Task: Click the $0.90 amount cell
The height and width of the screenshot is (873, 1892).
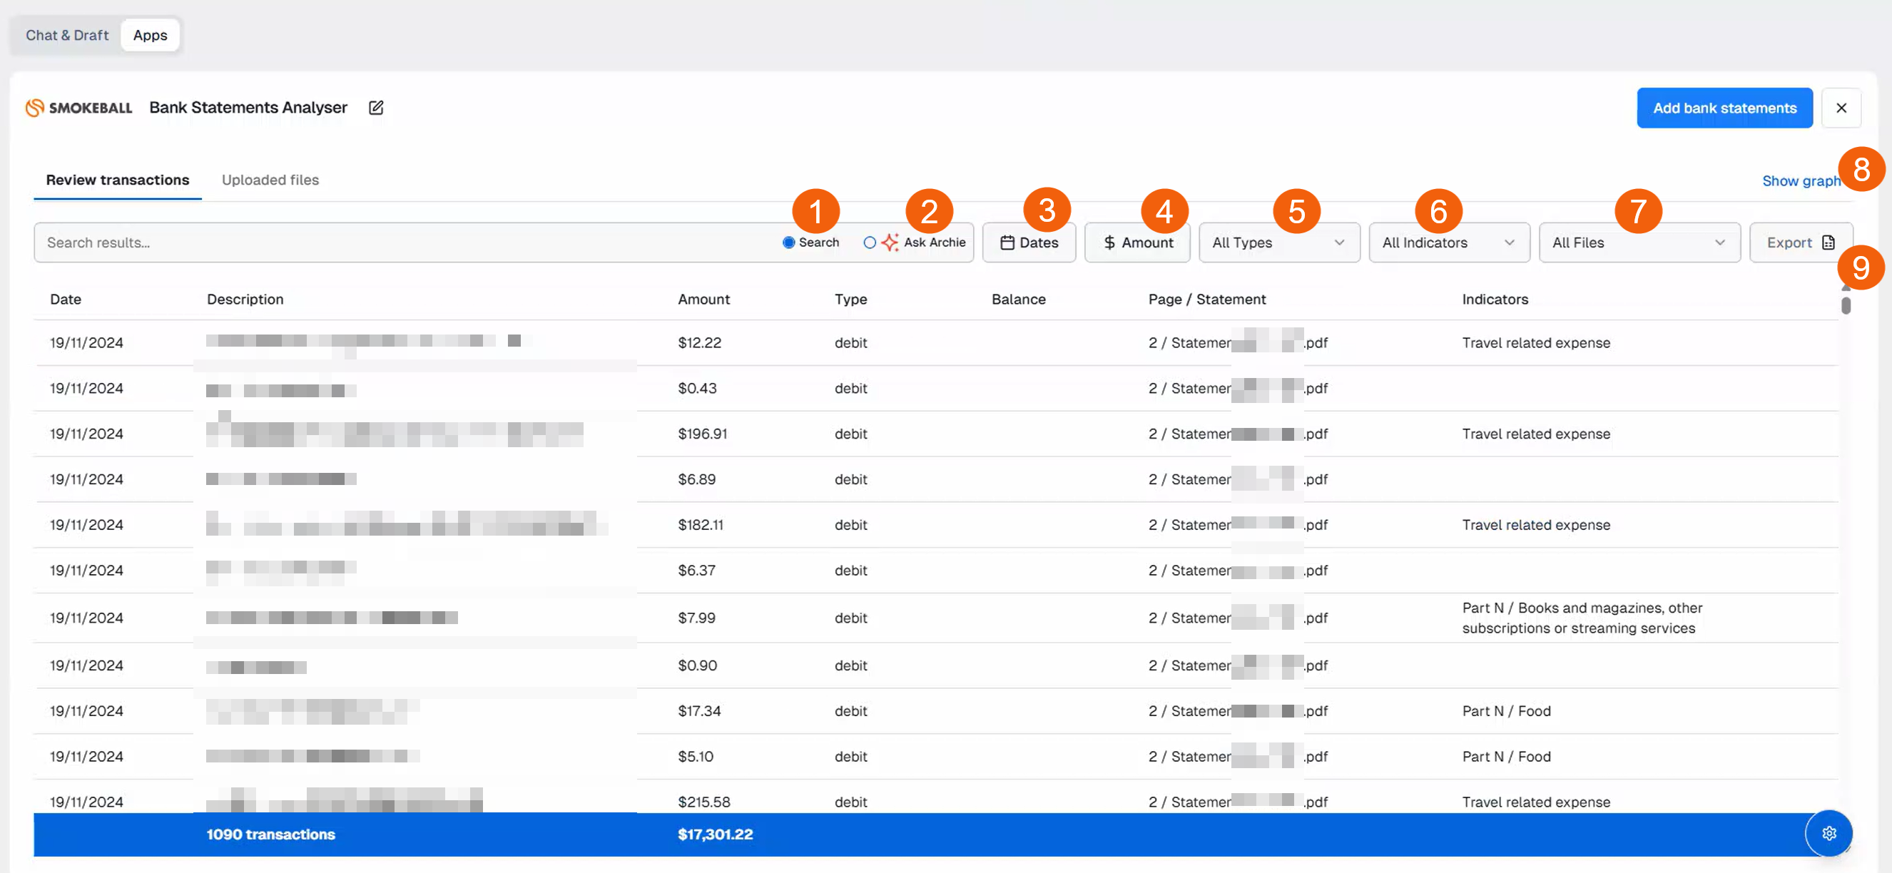Action: 697,666
